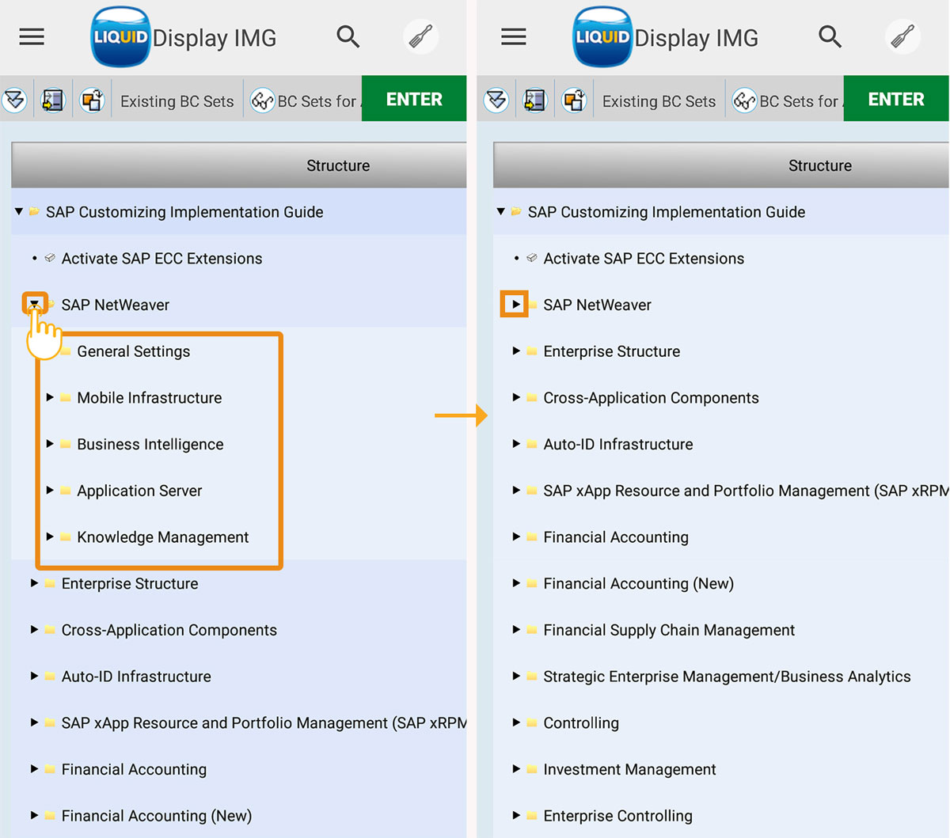Select Existing BC Sets in the left toolbar
950x838 pixels.
[177, 101]
